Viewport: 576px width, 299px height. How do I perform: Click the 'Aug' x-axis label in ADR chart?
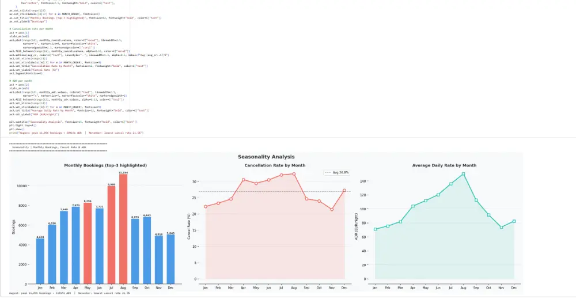(463, 288)
